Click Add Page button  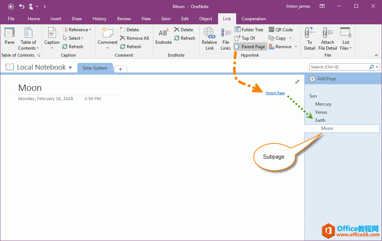[x=323, y=79]
